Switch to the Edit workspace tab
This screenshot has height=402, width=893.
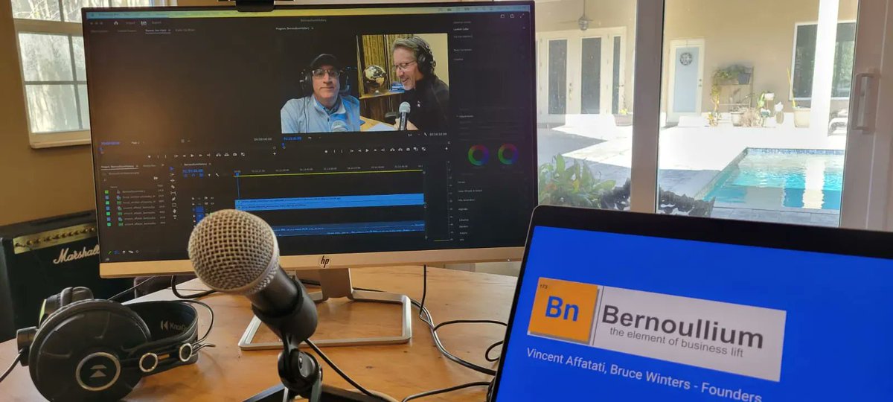click(144, 23)
